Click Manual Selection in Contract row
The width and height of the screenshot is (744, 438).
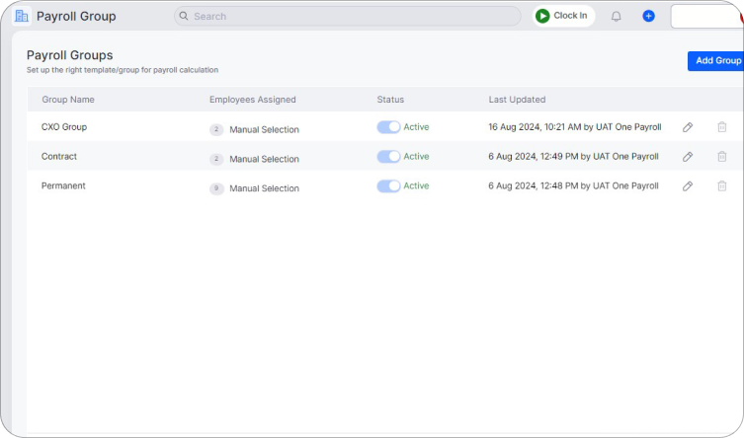[x=264, y=159]
